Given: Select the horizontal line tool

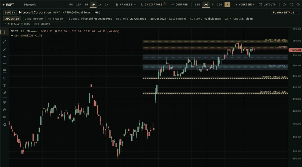Looking at the screenshot, I should (5, 56).
